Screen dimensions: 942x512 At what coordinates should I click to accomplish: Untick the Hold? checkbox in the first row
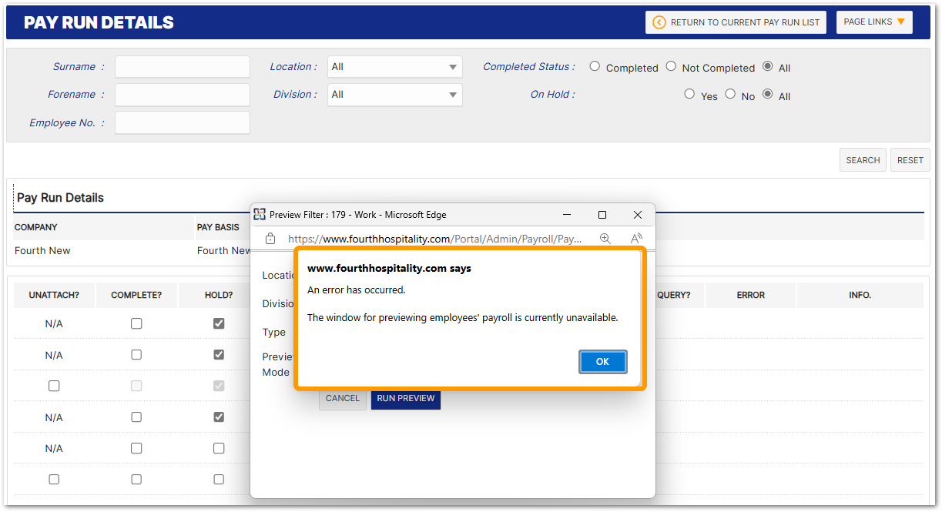click(219, 323)
